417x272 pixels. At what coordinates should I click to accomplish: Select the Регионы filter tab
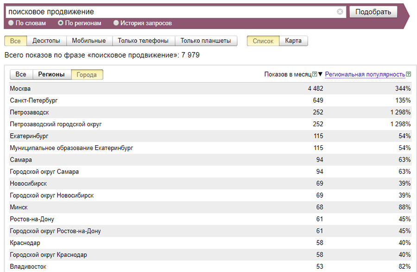click(x=51, y=74)
